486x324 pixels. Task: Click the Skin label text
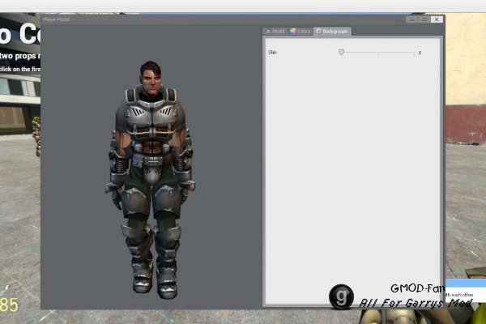tap(273, 53)
